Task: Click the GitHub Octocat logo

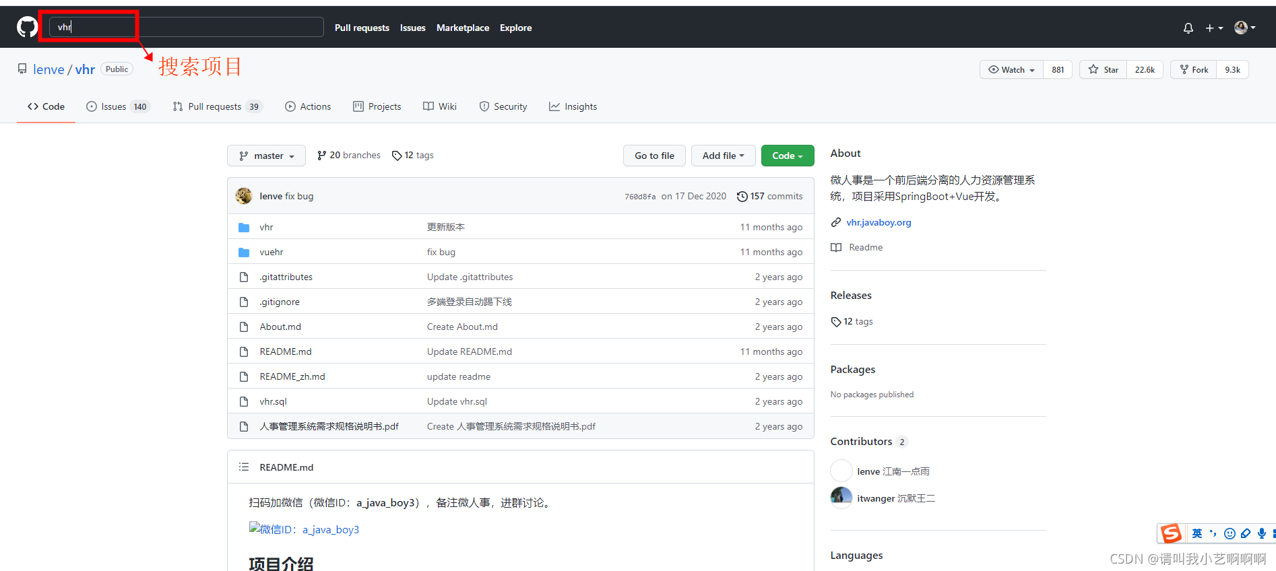Action: click(28, 27)
